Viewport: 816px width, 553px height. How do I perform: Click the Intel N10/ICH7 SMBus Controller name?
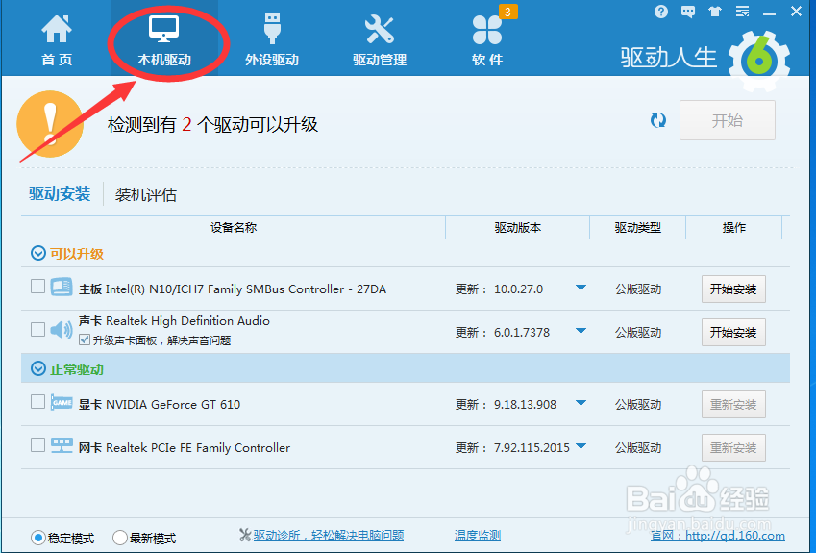click(232, 289)
